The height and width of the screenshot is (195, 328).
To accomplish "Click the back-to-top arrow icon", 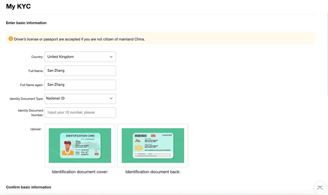I will (320, 188).
